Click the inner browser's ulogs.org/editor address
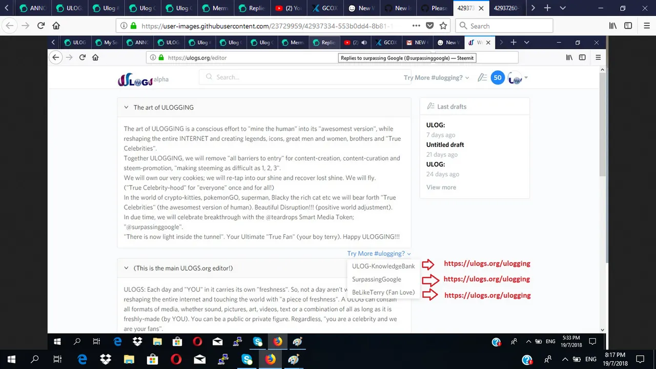The image size is (656, 369). tap(197, 58)
